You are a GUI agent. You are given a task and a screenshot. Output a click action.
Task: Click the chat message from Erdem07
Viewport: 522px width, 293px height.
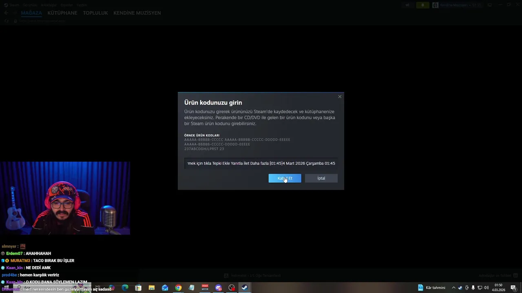(x=26, y=254)
